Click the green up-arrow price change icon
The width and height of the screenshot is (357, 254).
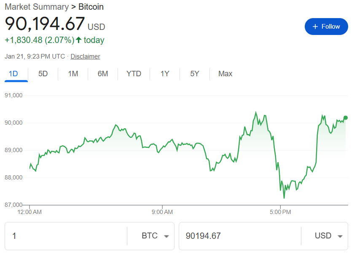point(78,40)
